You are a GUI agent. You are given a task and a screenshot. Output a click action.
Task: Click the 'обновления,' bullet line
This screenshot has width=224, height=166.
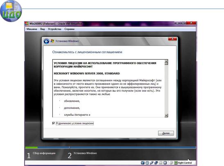pos(72,101)
